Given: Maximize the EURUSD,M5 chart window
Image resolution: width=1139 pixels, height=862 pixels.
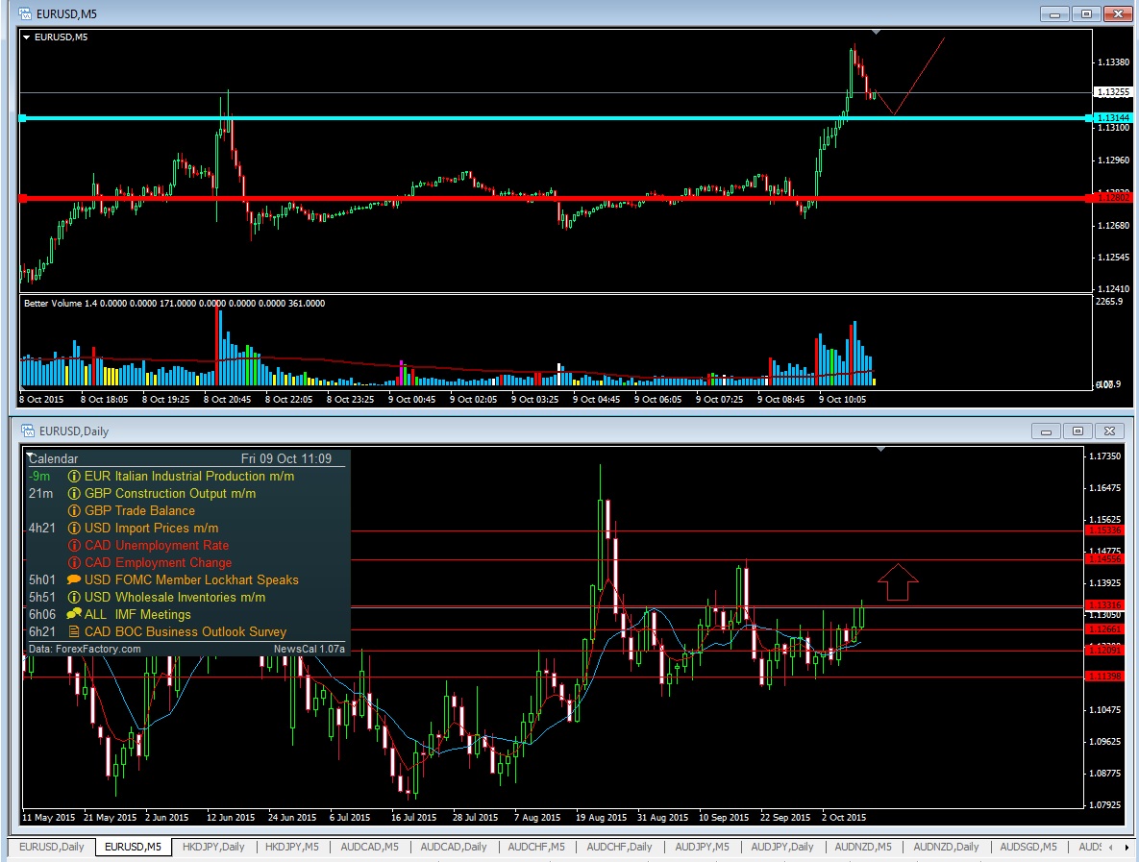Looking at the screenshot, I should coord(1087,13).
